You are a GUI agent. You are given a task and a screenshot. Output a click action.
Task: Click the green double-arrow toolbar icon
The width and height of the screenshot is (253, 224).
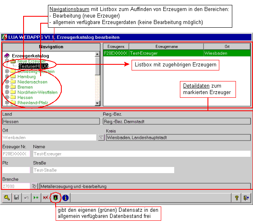(36, 198)
